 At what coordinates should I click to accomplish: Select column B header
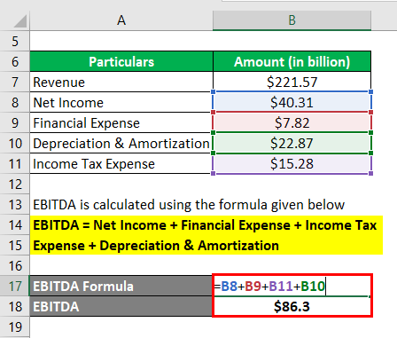coord(292,20)
